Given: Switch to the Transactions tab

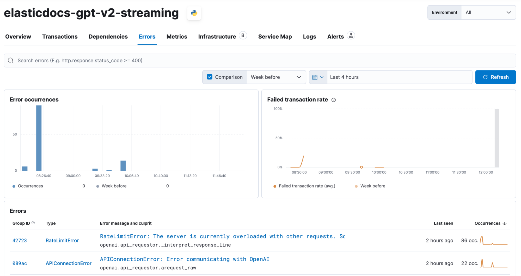Looking at the screenshot, I should click(x=60, y=36).
